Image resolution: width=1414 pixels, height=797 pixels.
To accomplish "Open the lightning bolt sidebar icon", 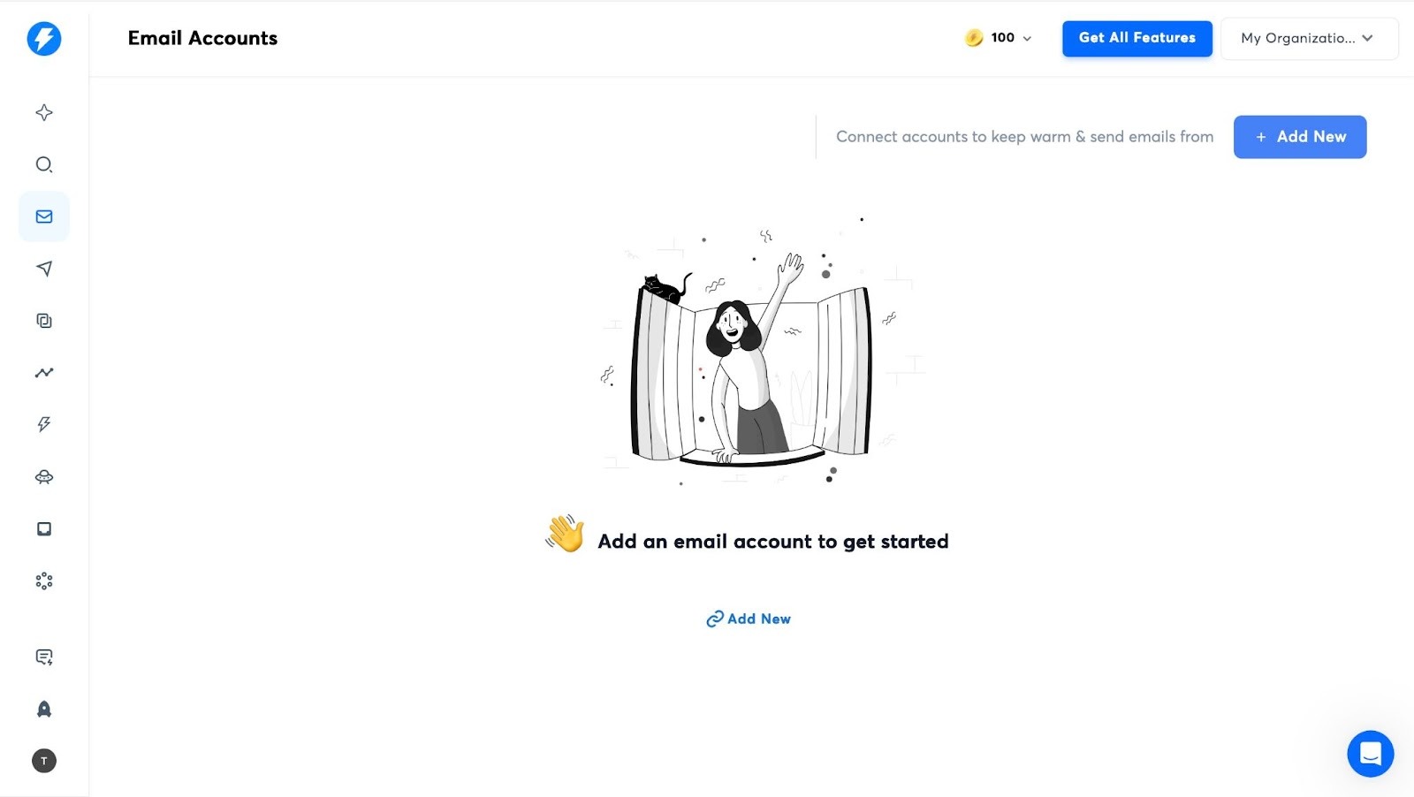I will tap(44, 424).
